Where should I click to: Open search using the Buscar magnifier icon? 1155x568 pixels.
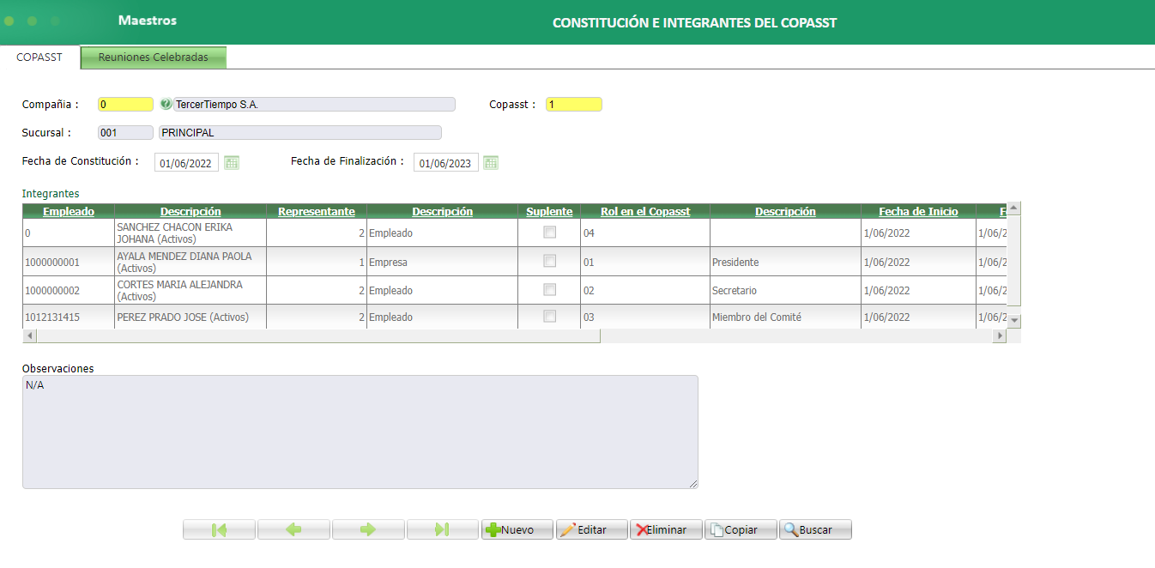coord(790,529)
